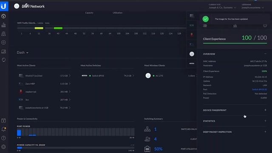Click the Most Active Clients heading
Viewport: 272px width, 153px height.
tap(26, 65)
